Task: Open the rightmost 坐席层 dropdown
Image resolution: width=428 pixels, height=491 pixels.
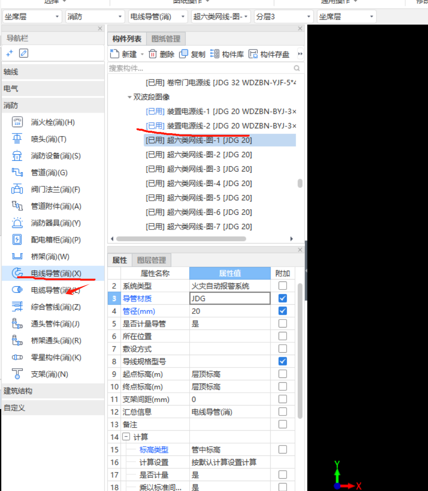Action: [x=347, y=16]
